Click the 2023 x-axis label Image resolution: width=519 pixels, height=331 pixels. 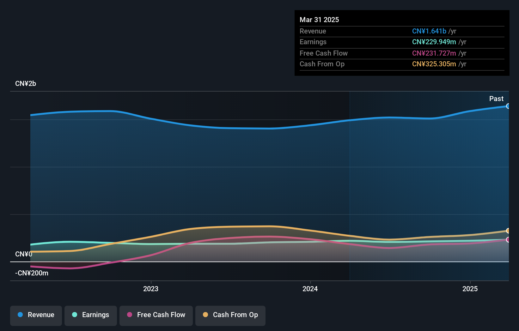pyautogui.click(x=151, y=289)
